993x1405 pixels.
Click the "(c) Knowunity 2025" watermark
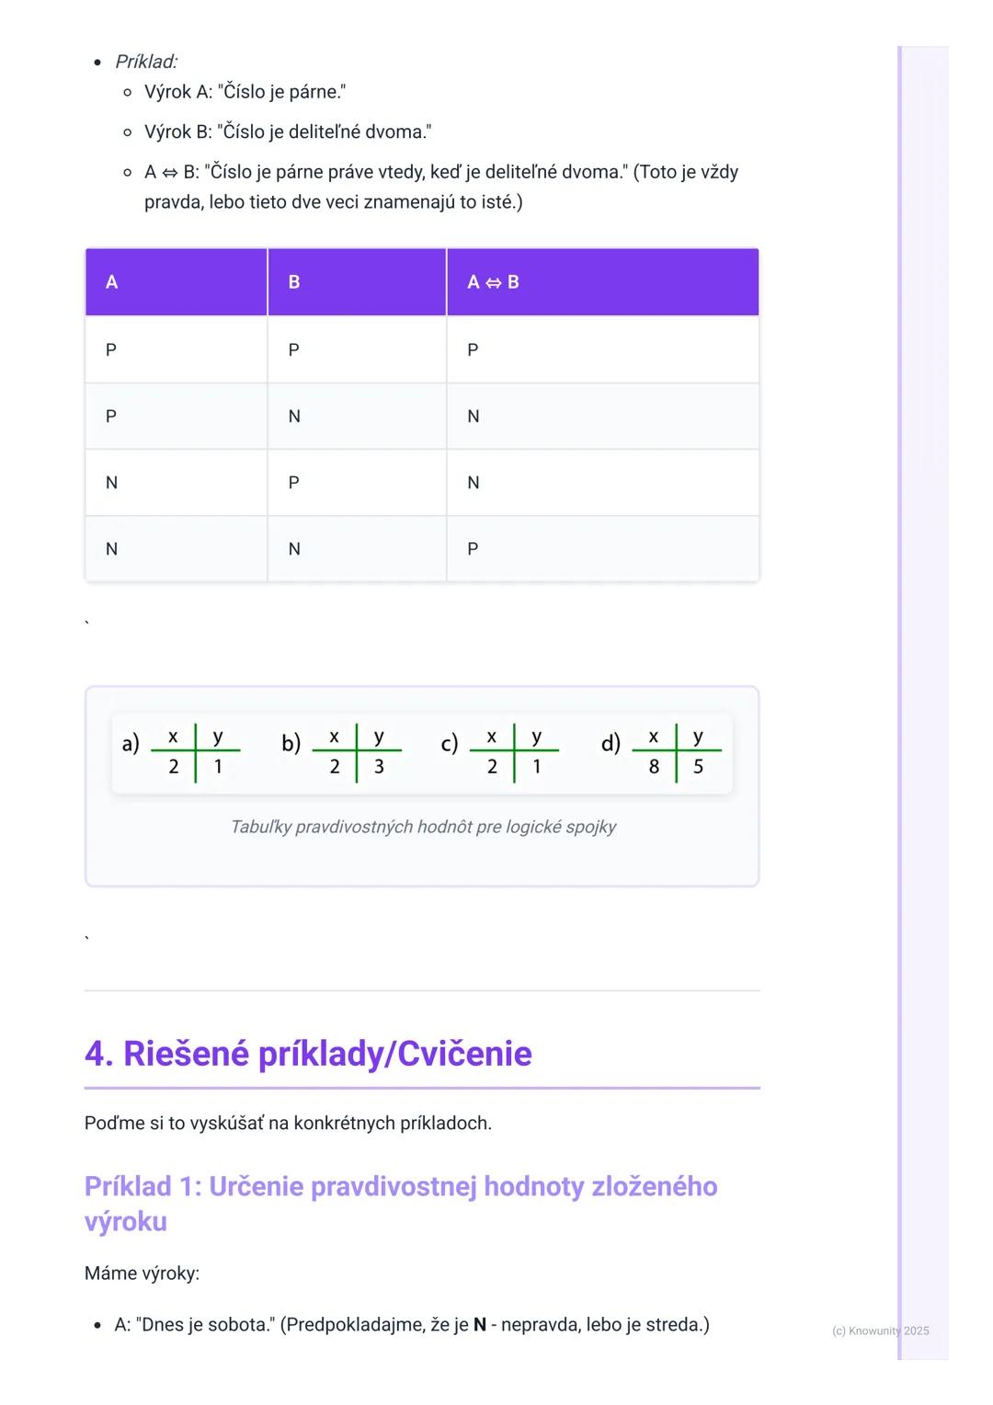coord(880,1331)
